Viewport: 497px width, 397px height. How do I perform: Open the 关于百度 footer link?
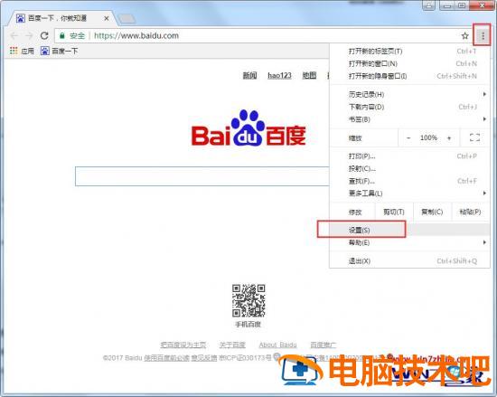pos(232,345)
